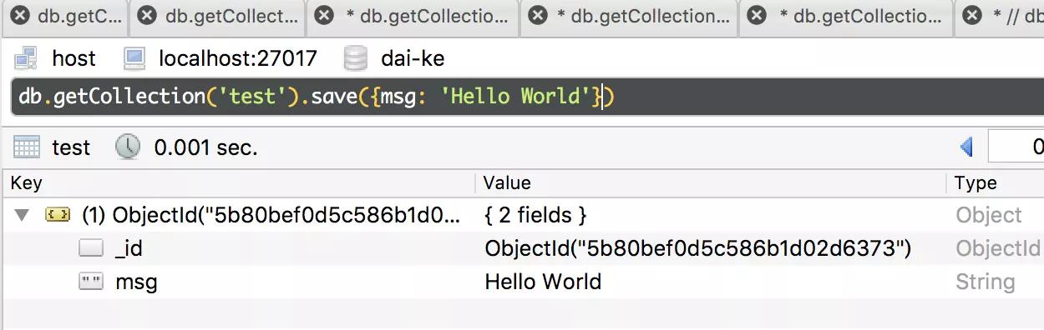Click the _id field type icon
The width and height of the screenshot is (1044, 330).
91,248
